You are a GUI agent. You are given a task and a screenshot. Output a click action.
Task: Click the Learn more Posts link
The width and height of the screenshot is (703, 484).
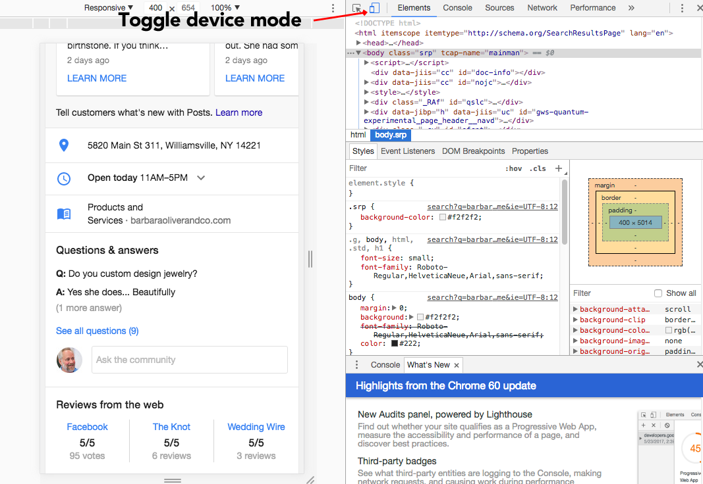pos(239,112)
